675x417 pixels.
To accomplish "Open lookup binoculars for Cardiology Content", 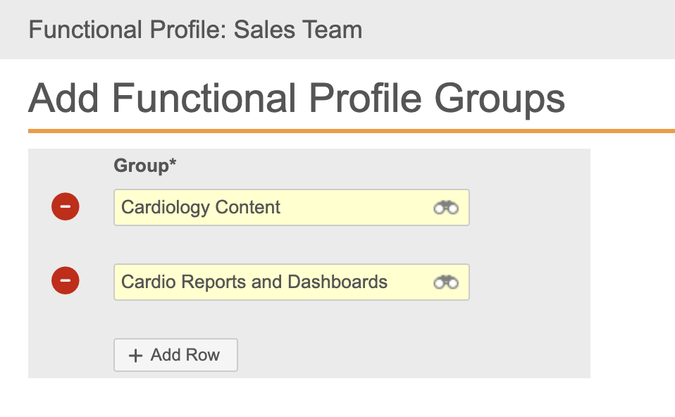I will point(445,207).
